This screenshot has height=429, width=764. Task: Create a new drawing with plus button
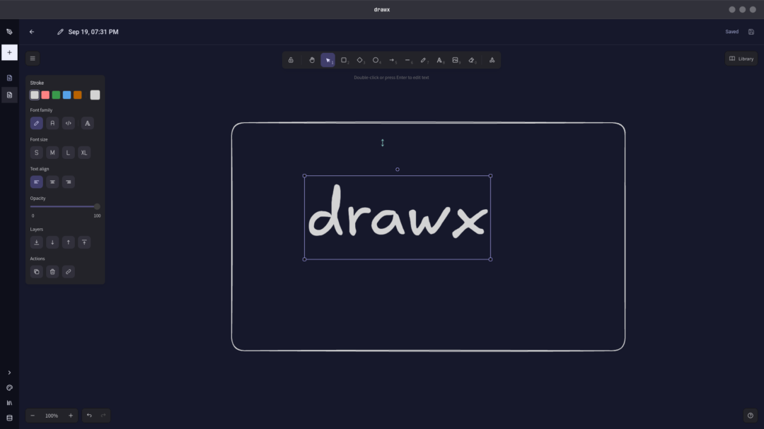[x=9, y=52]
